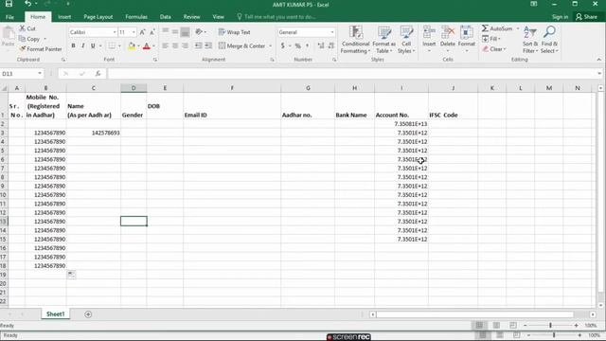Switch to the Page Layout tab
The height and width of the screenshot is (341, 606).
point(98,17)
